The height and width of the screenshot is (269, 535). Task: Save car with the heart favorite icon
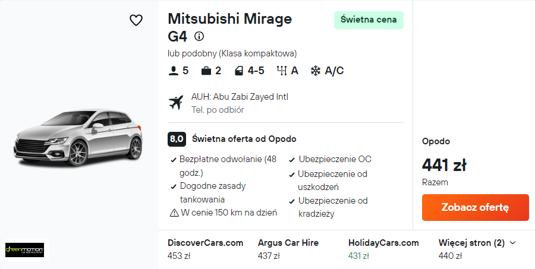tap(136, 20)
